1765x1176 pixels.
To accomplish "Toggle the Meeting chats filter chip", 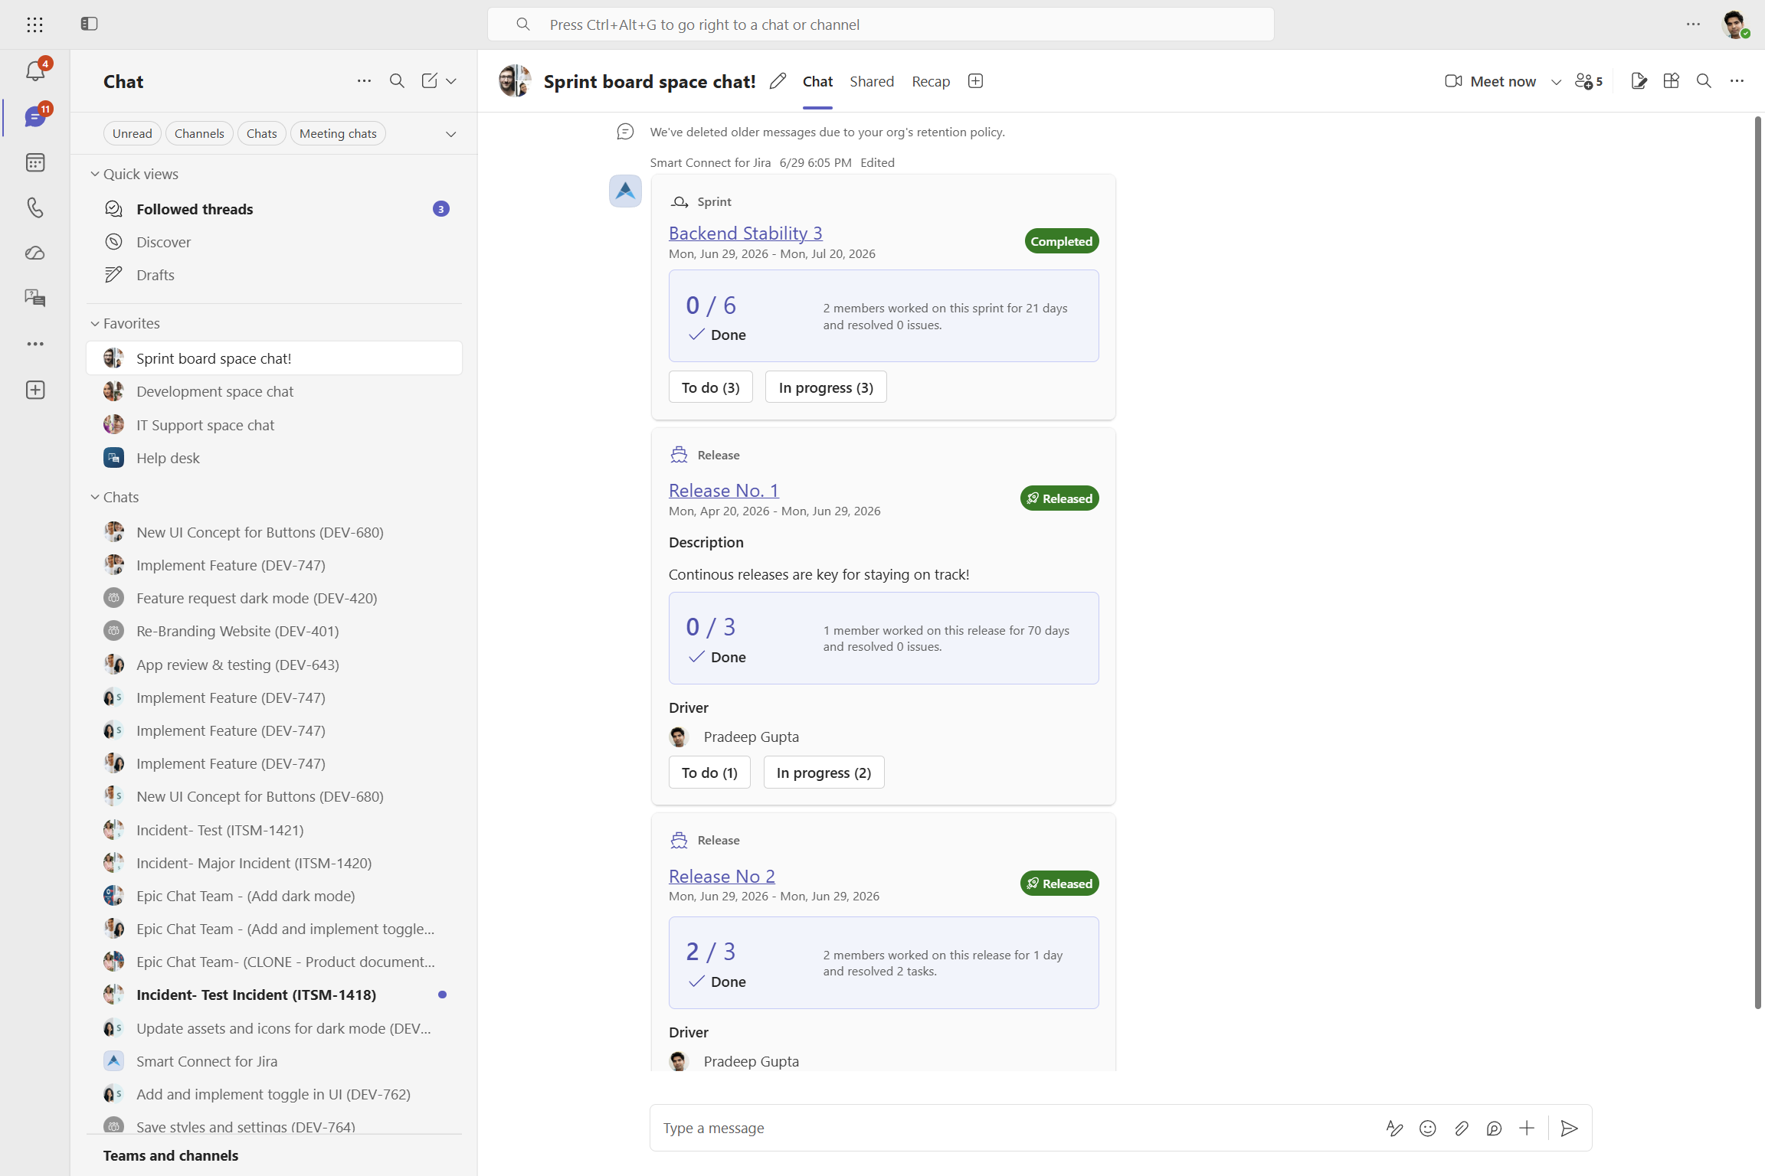I will 338,133.
